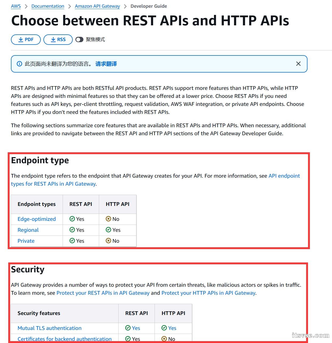Open Amazon API Gateway breadcrumb
This screenshot has height=343, width=332.
click(97, 6)
